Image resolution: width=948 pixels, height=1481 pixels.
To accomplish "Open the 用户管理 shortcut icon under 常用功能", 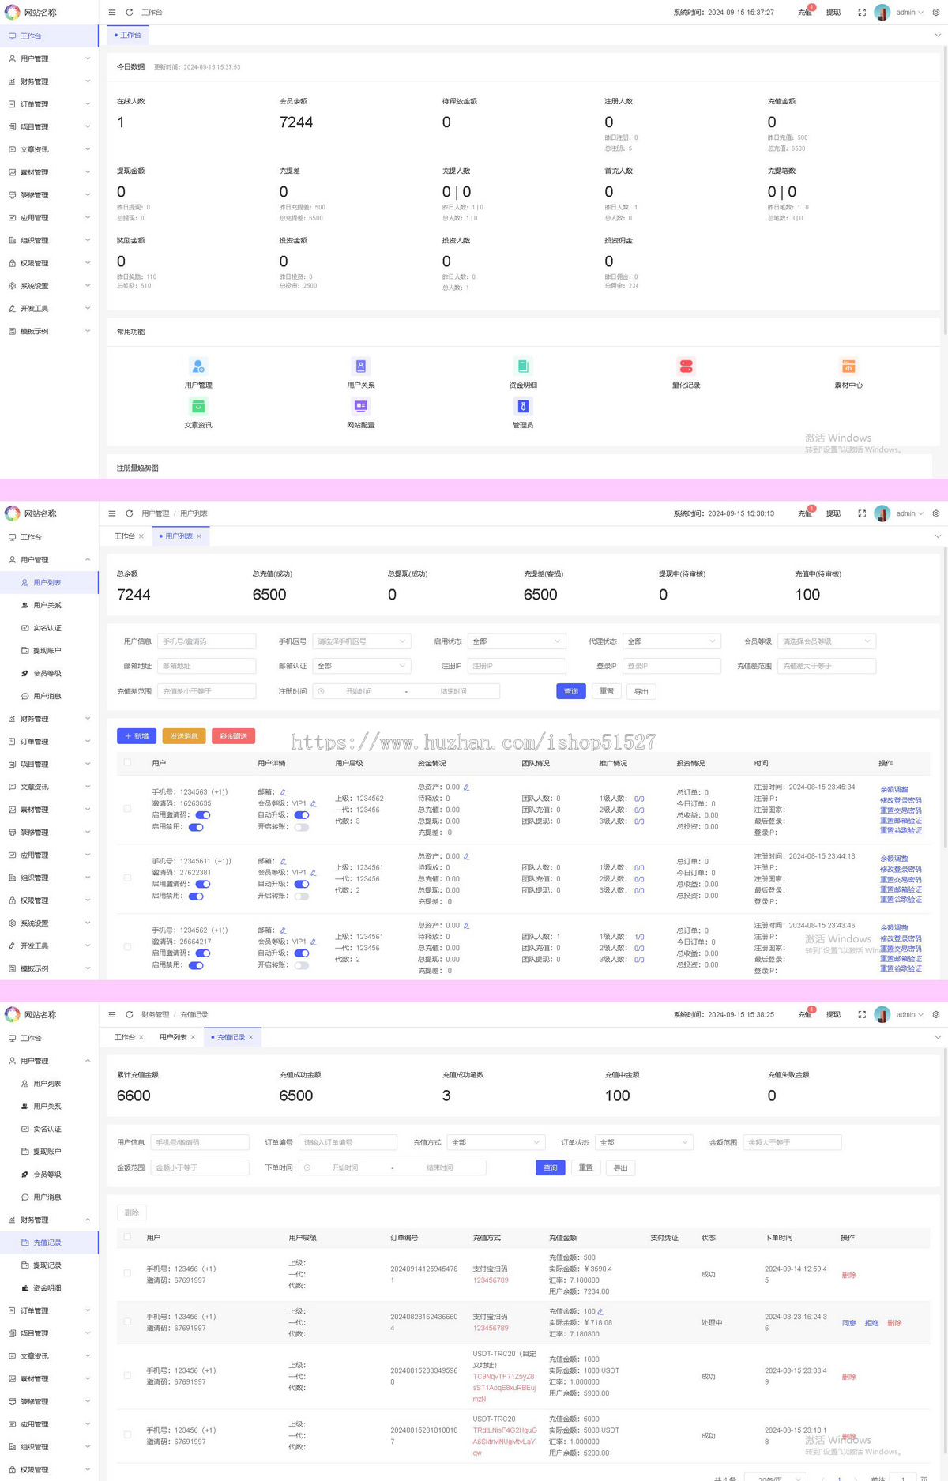I will click(198, 366).
